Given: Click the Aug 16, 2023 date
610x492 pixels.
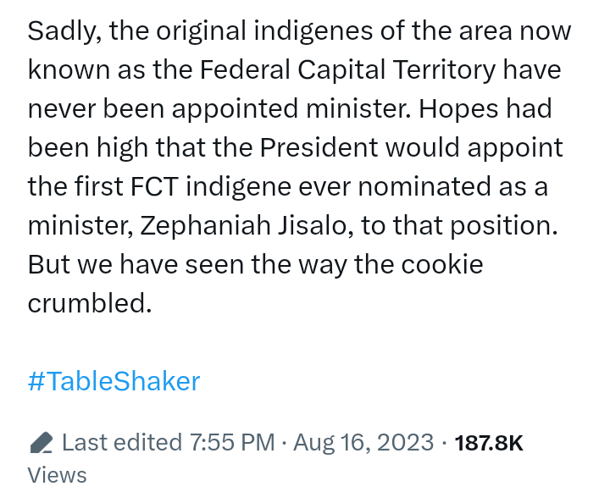Looking at the screenshot, I should tap(363, 442).
